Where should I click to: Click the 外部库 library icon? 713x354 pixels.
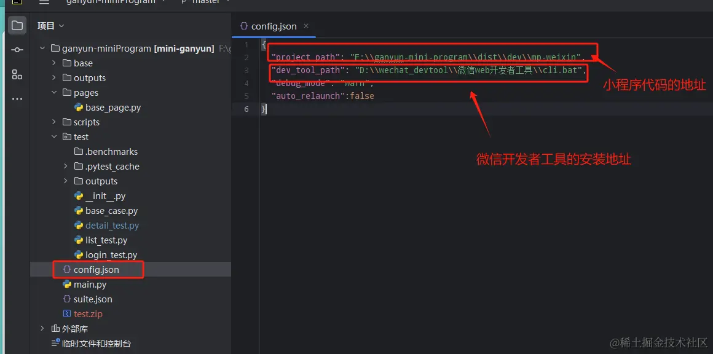coord(55,329)
